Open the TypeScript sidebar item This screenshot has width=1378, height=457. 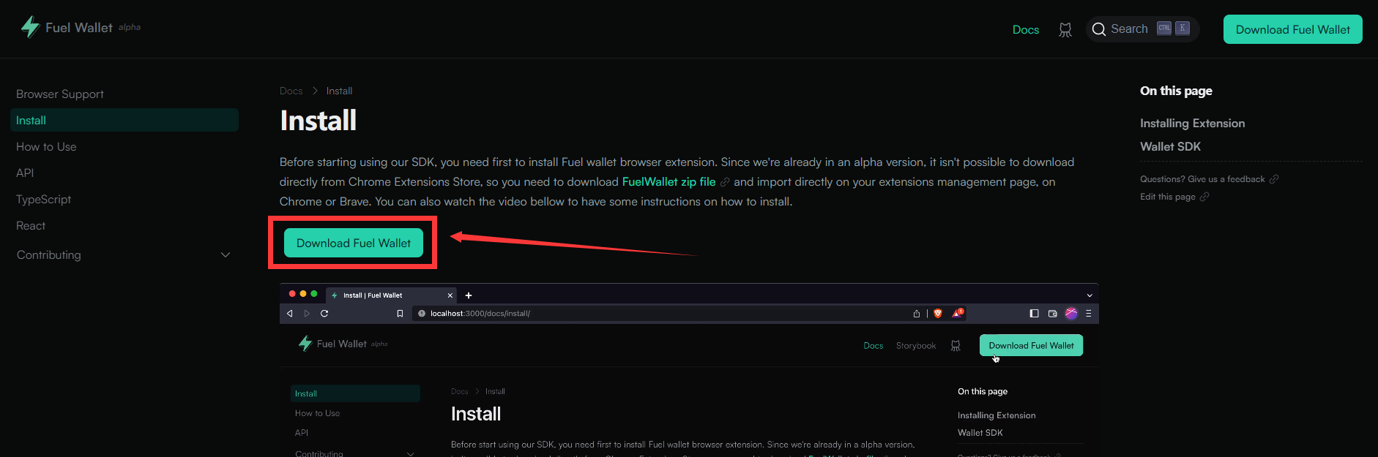tap(43, 200)
